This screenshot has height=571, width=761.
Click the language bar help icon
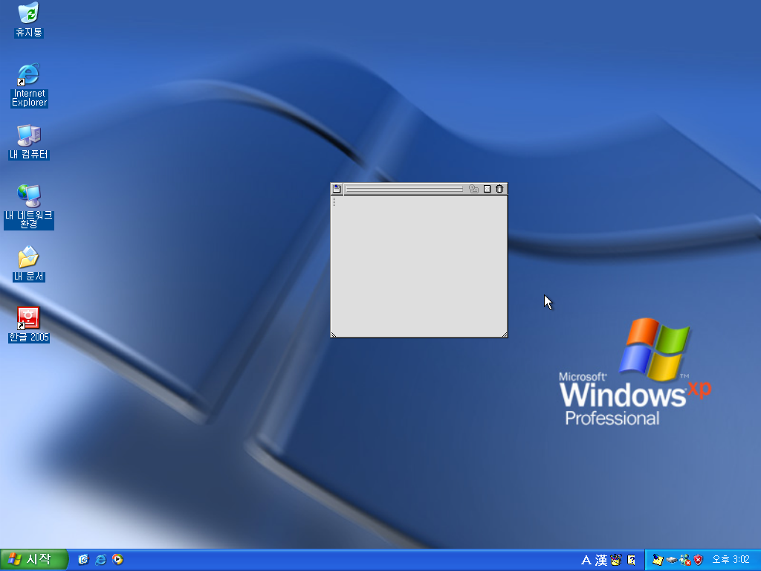632,561
